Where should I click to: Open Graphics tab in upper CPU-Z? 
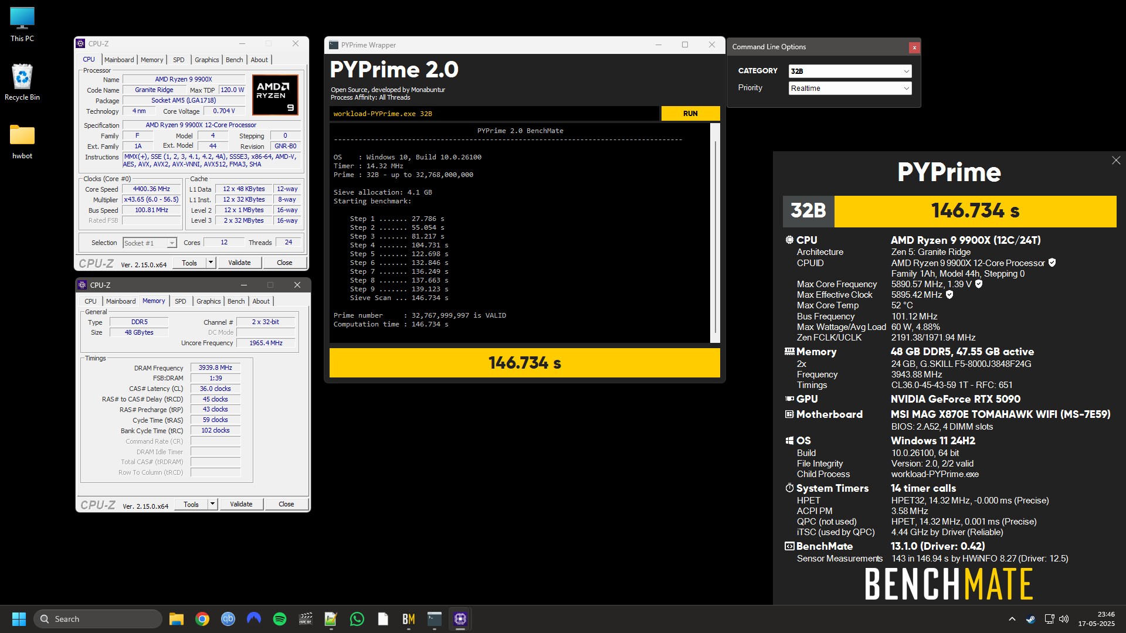(207, 60)
